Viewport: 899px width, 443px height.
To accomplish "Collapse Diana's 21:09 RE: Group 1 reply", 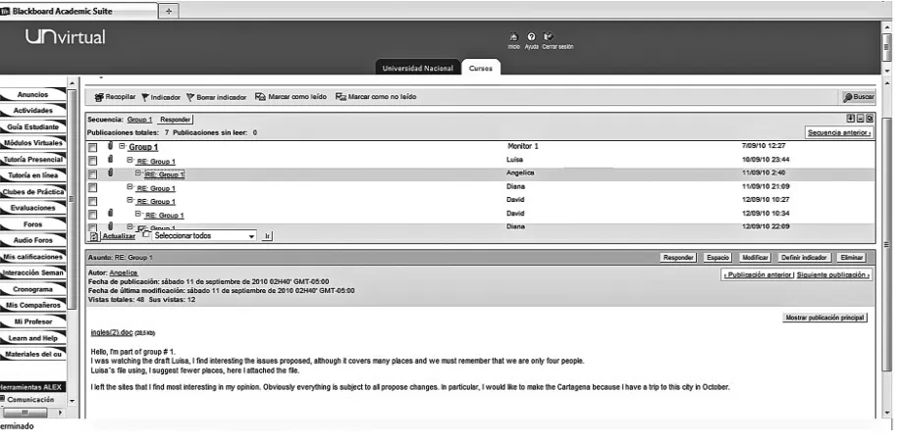I will point(130,186).
